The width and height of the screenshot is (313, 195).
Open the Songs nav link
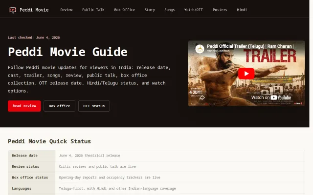pos(169,10)
